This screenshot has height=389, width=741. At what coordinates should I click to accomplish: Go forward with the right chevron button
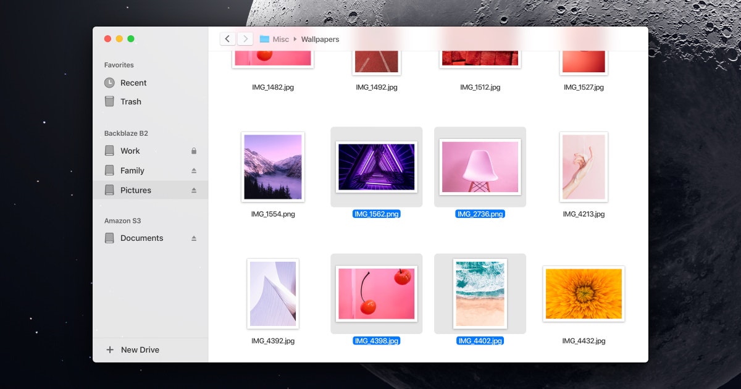tap(245, 39)
